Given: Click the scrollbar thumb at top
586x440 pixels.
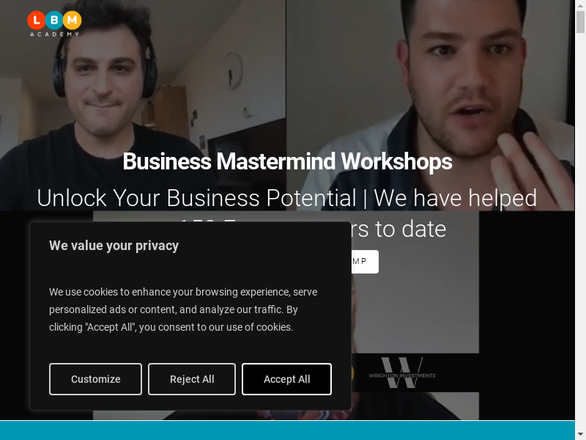Looking at the screenshot, I should point(580,22).
